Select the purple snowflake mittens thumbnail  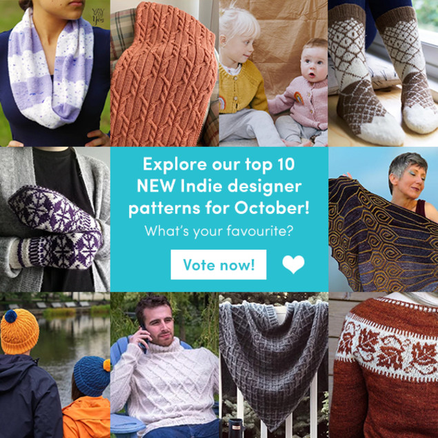(55, 219)
